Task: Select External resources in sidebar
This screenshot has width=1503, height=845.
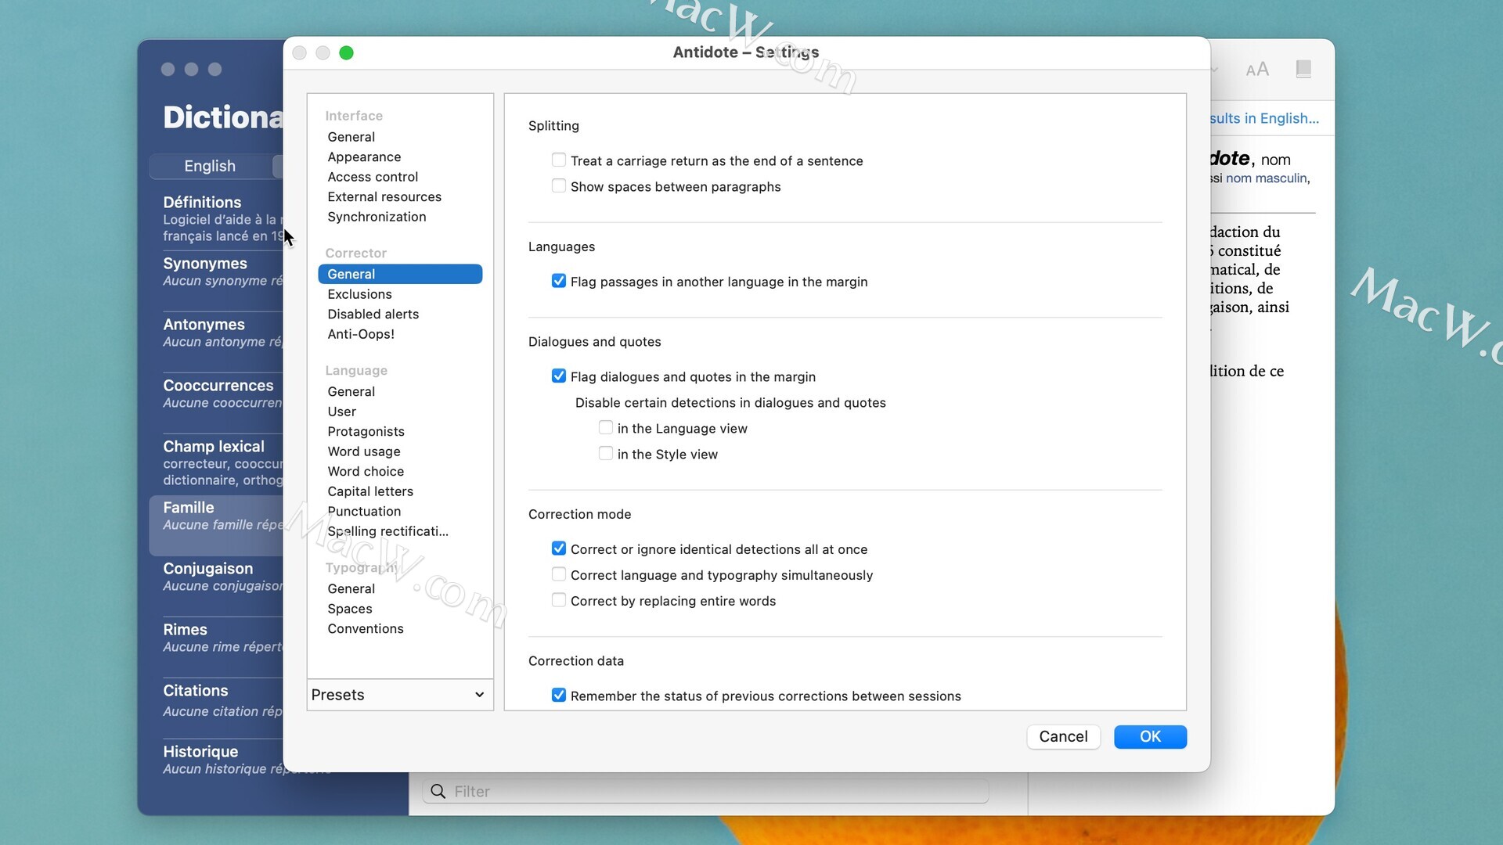Action: tap(384, 197)
